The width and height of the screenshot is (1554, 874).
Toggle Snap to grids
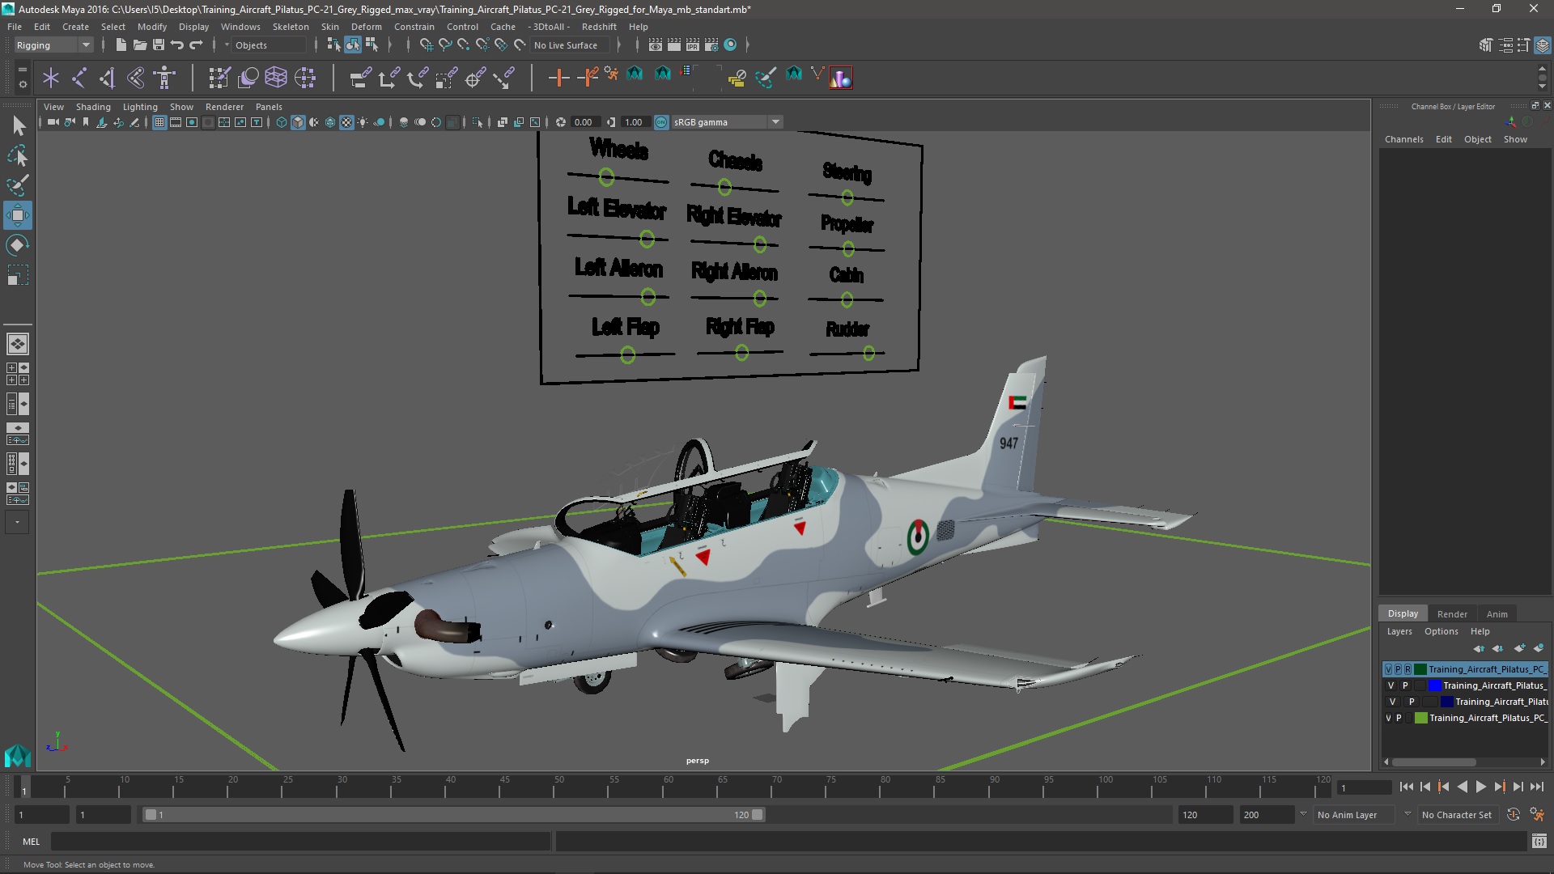(427, 45)
